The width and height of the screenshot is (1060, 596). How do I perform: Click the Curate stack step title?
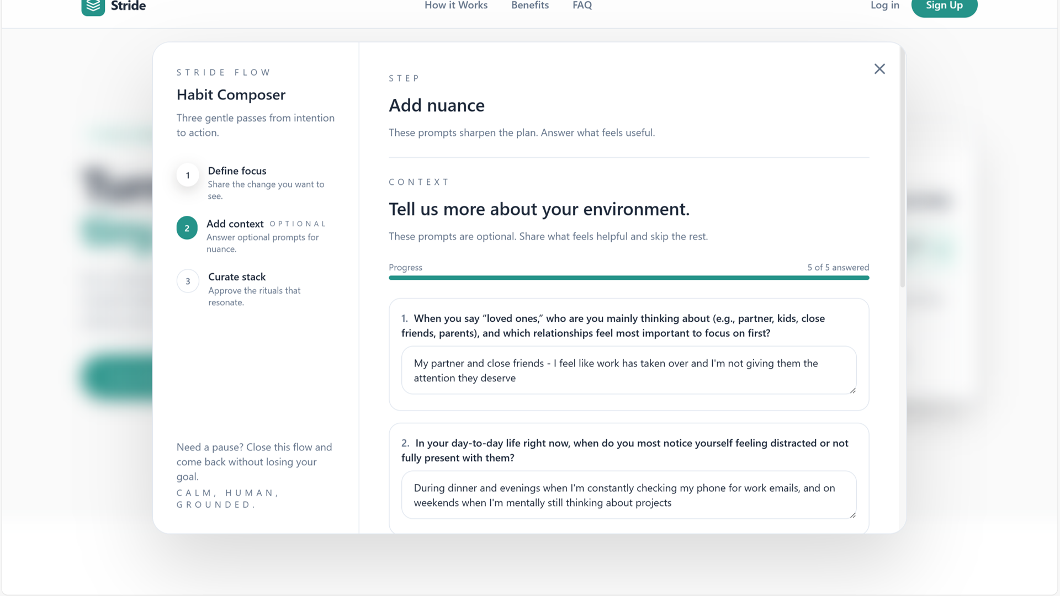(237, 277)
